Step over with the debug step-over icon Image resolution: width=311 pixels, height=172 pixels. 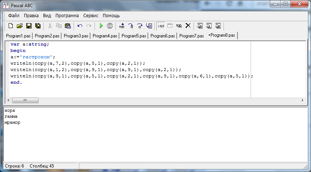[x=140, y=26]
